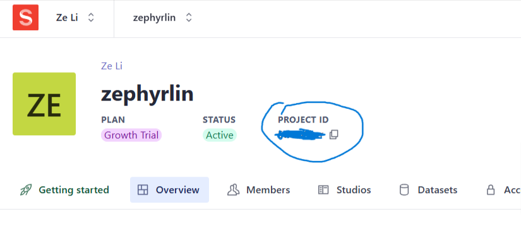
Task: Follow the purple Ze Li organization link
Action: 112,66
